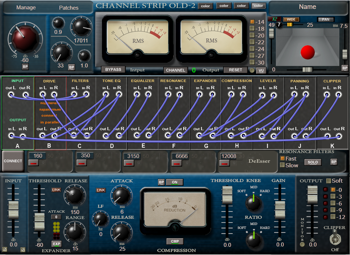The image size is (350, 255).
Task: Toggle the WIDE button
Action: click(291, 19)
